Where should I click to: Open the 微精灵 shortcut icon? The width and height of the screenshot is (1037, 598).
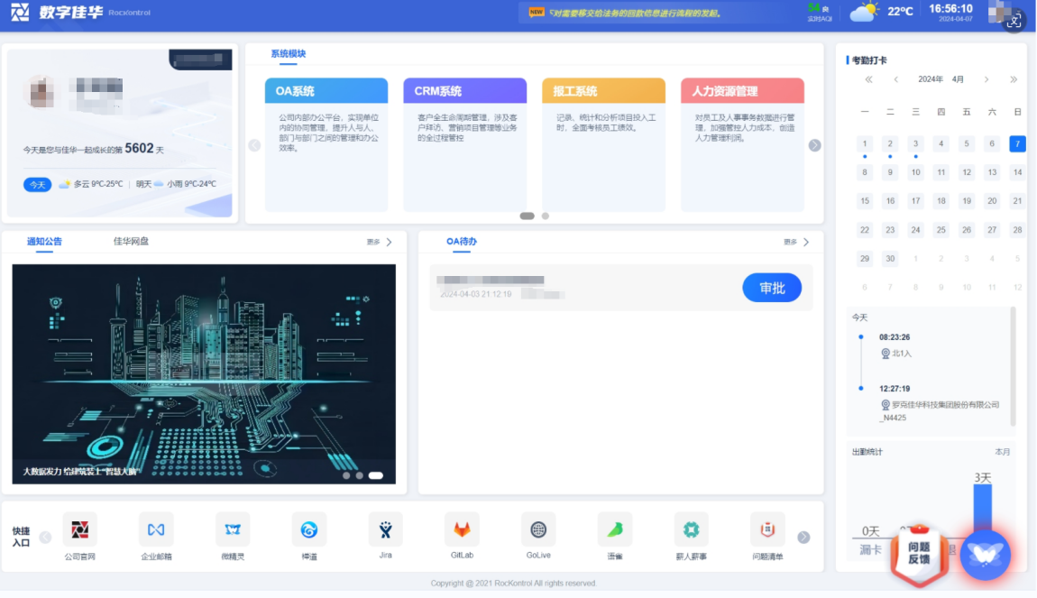(233, 529)
